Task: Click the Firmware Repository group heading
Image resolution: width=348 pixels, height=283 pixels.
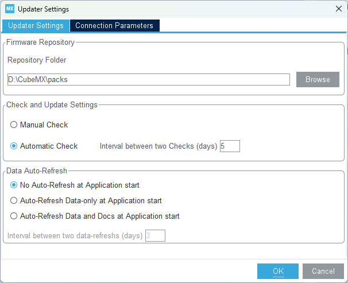Action: coord(41,42)
